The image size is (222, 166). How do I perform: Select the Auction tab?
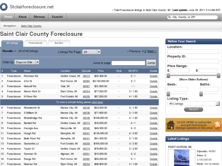(x=59, y=43)
